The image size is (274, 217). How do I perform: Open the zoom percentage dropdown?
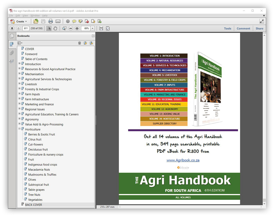pyautogui.click(x=93, y=28)
